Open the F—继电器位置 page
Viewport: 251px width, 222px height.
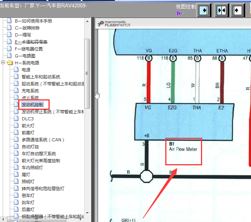click(x=29, y=49)
